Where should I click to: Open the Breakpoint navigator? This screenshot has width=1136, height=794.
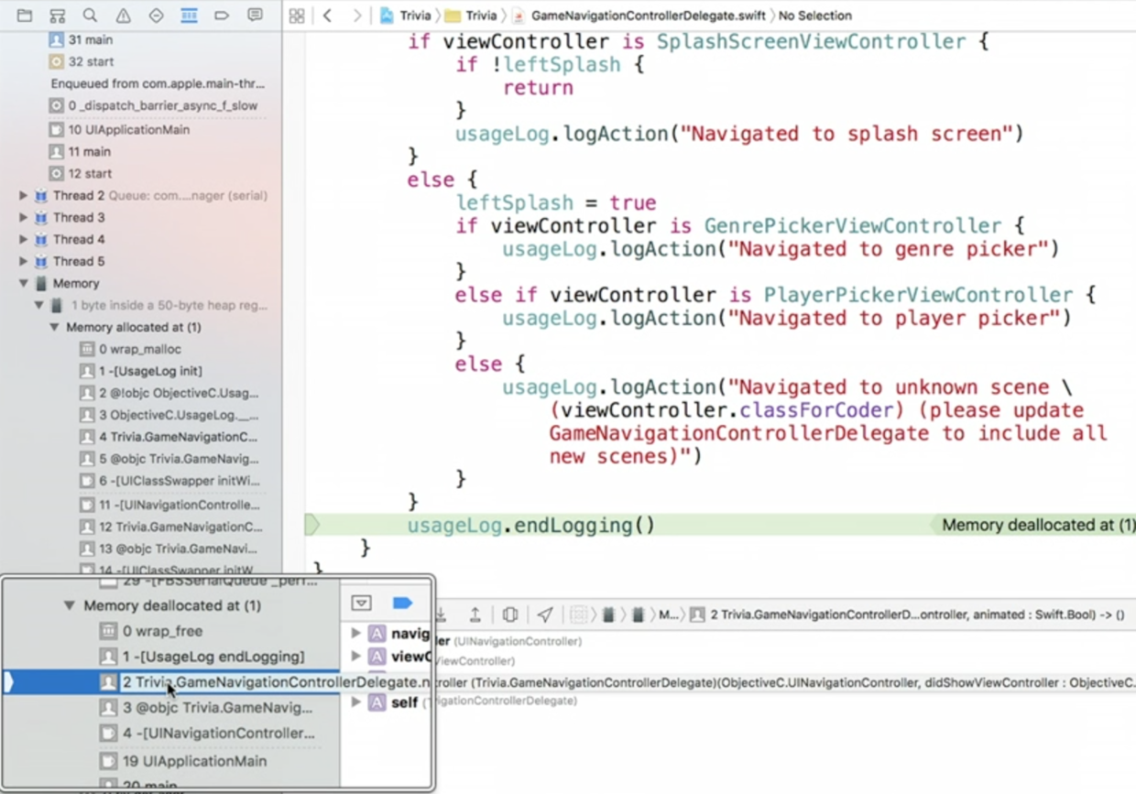click(x=221, y=16)
